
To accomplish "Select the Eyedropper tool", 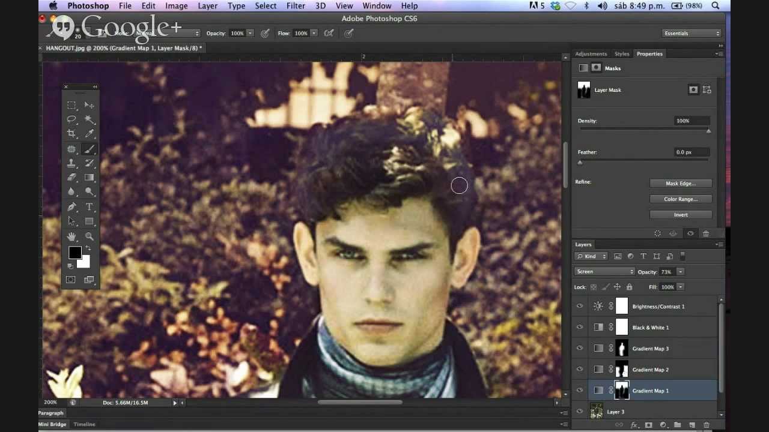I will pyautogui.click(x=90, y=134).
